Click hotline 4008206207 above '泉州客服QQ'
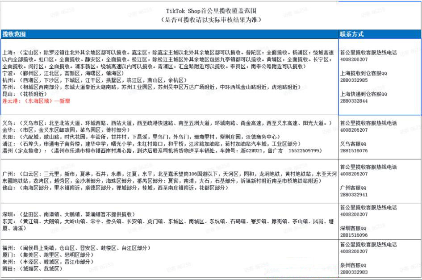This screenshot has width=422, height=280. [x=354, y=251]
